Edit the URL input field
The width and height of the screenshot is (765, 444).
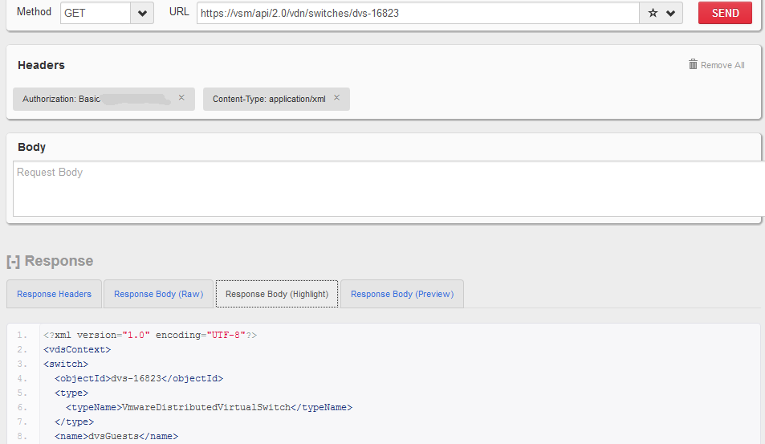tap(418, 13)
